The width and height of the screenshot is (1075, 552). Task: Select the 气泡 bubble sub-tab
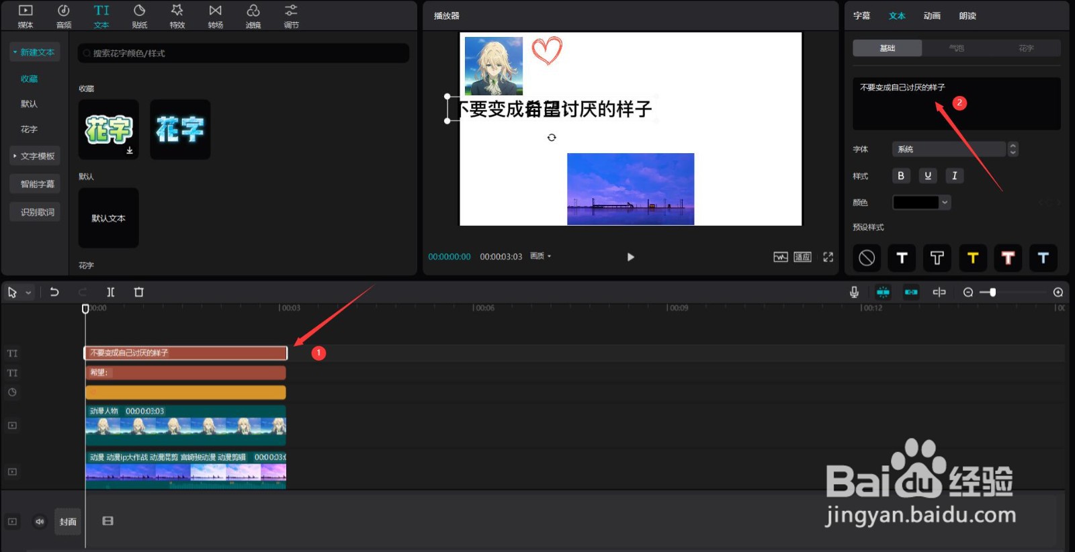tap(957, 48)
